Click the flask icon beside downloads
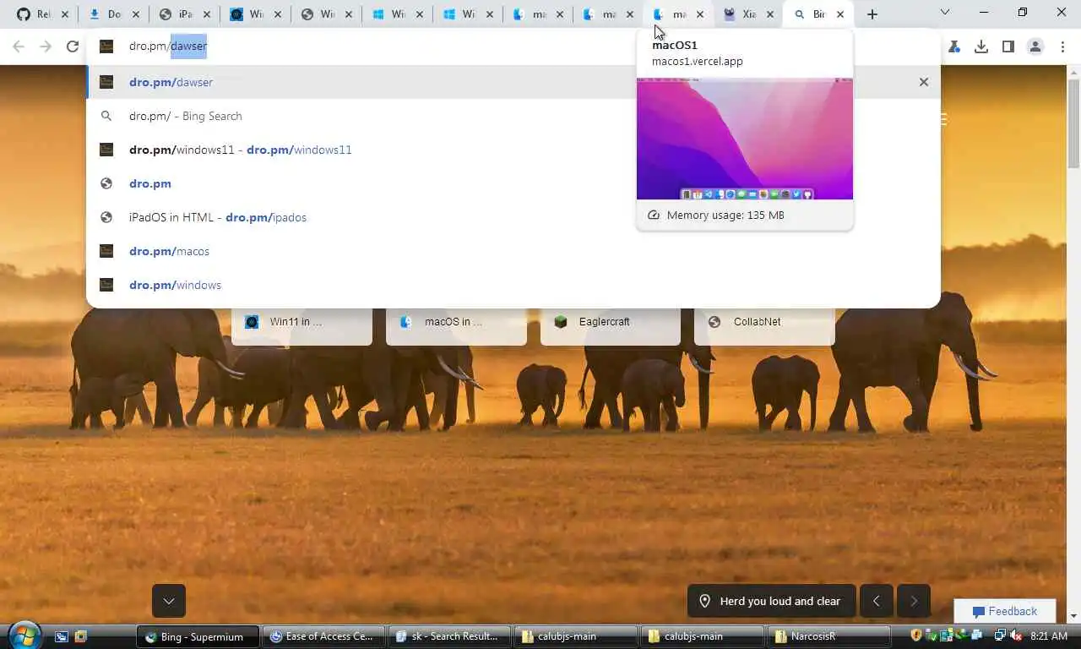1081x649 pixels. 954,46
